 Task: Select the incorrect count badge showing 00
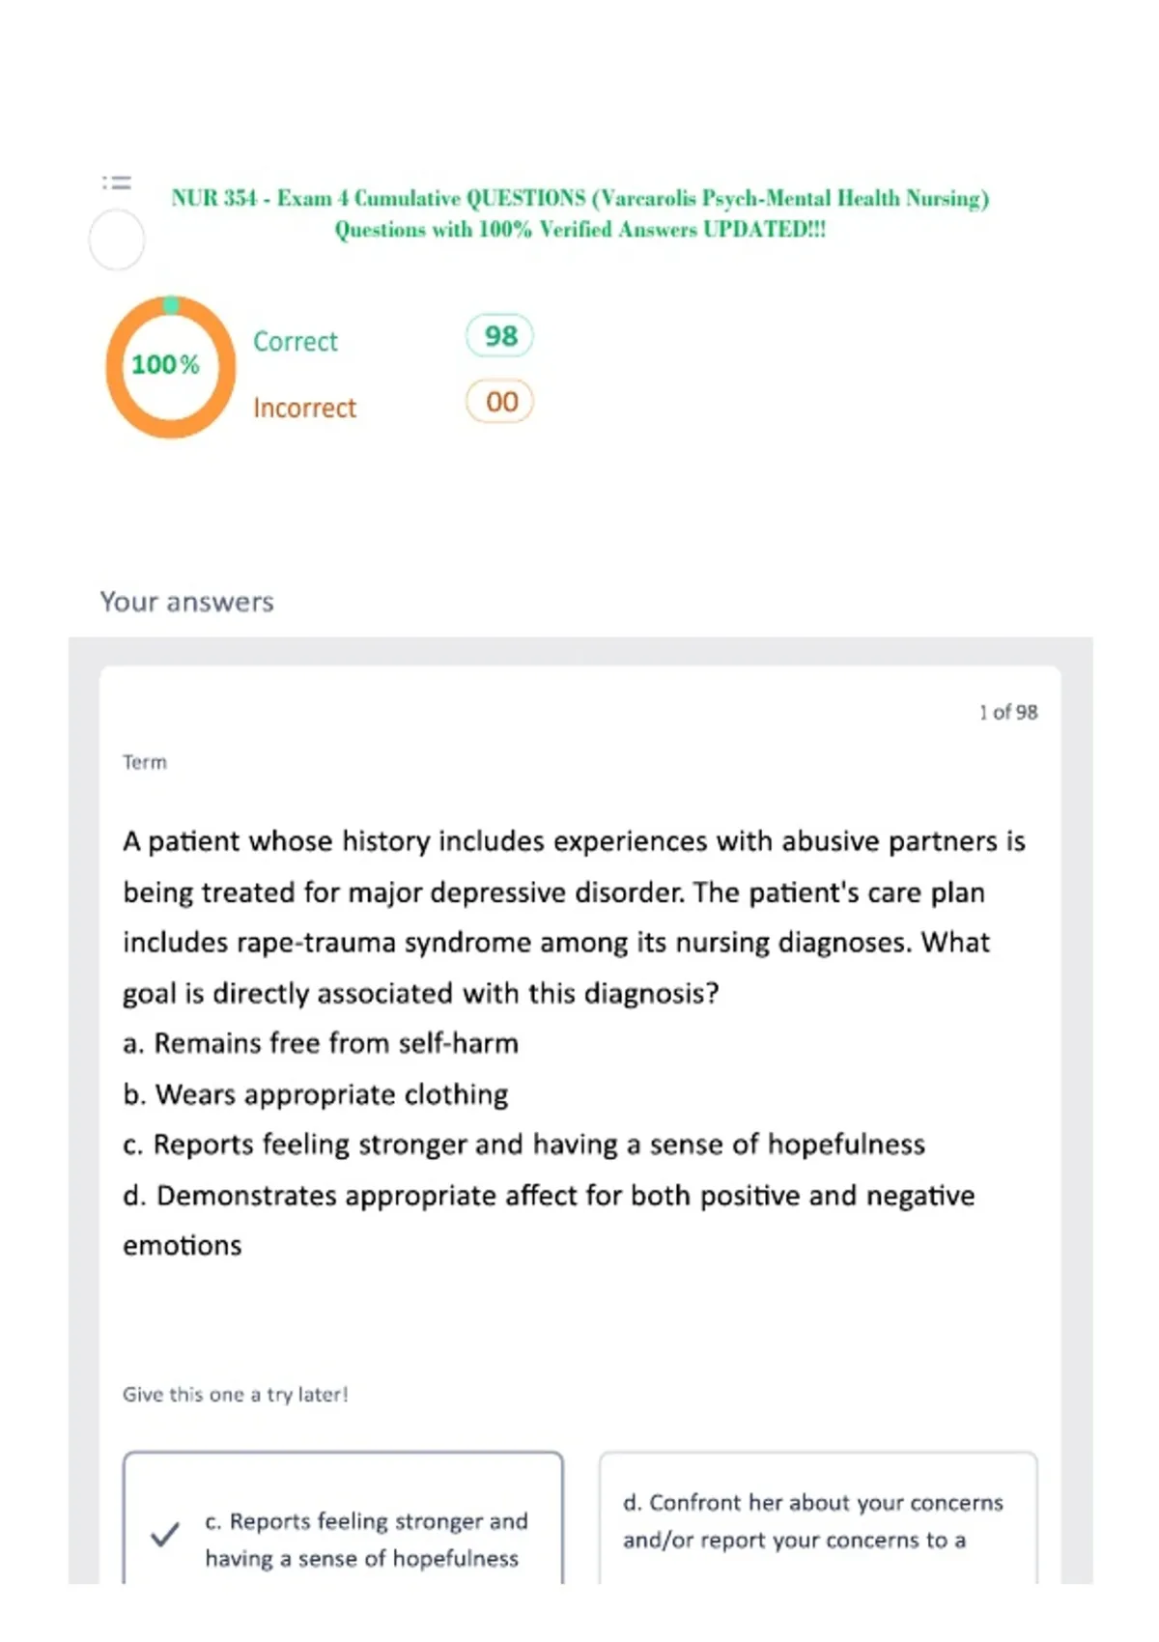pyautogui.click(x=500, y=402)
